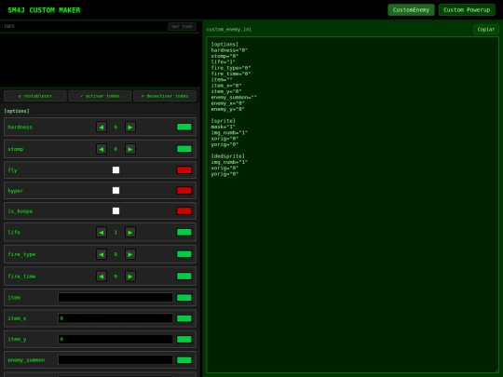Screen dimensions: 503x377
Task: Disable the fire_time option green toggle
Action: (x=184, y=276)
